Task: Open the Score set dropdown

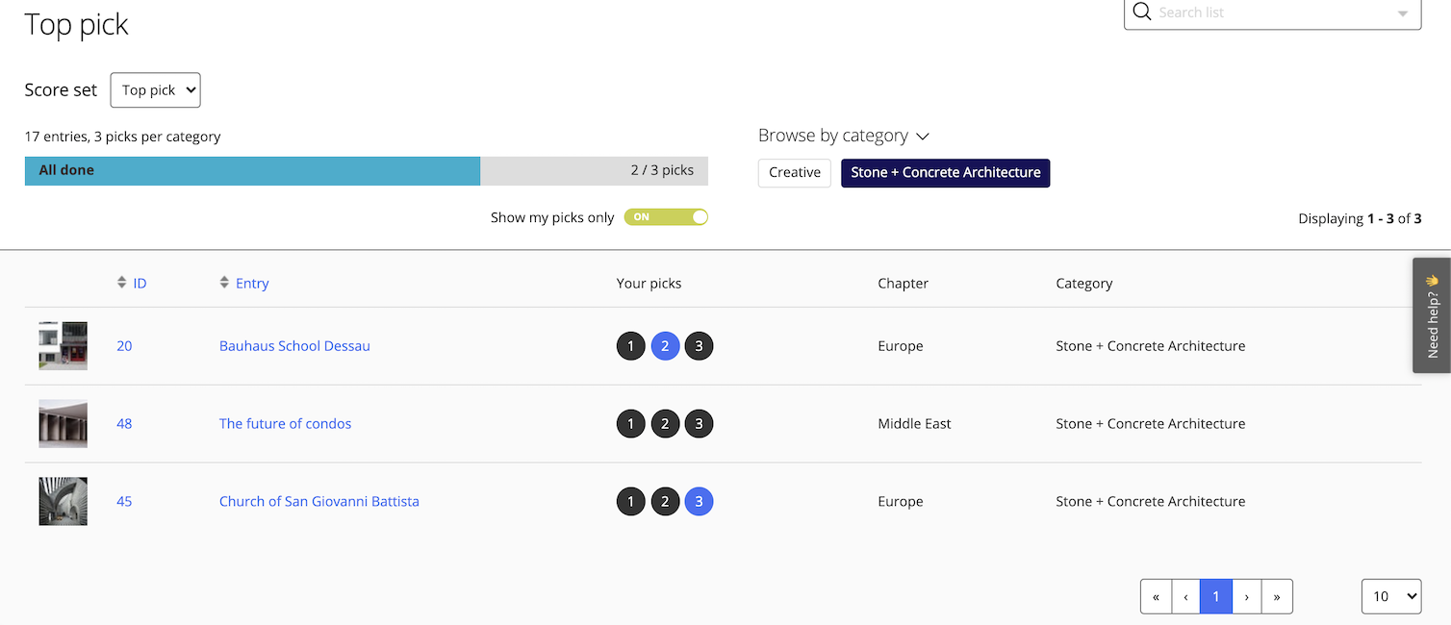Action: coord(155,90)
